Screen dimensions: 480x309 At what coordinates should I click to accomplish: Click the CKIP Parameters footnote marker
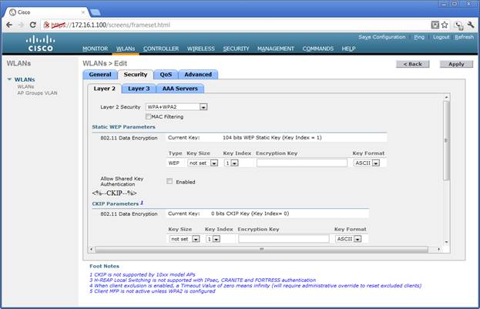[x=142, y=203]
